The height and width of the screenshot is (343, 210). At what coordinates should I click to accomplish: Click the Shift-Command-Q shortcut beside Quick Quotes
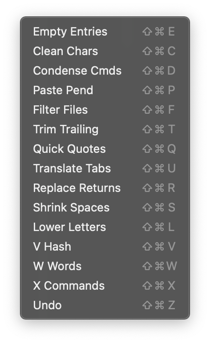[159, 149]
